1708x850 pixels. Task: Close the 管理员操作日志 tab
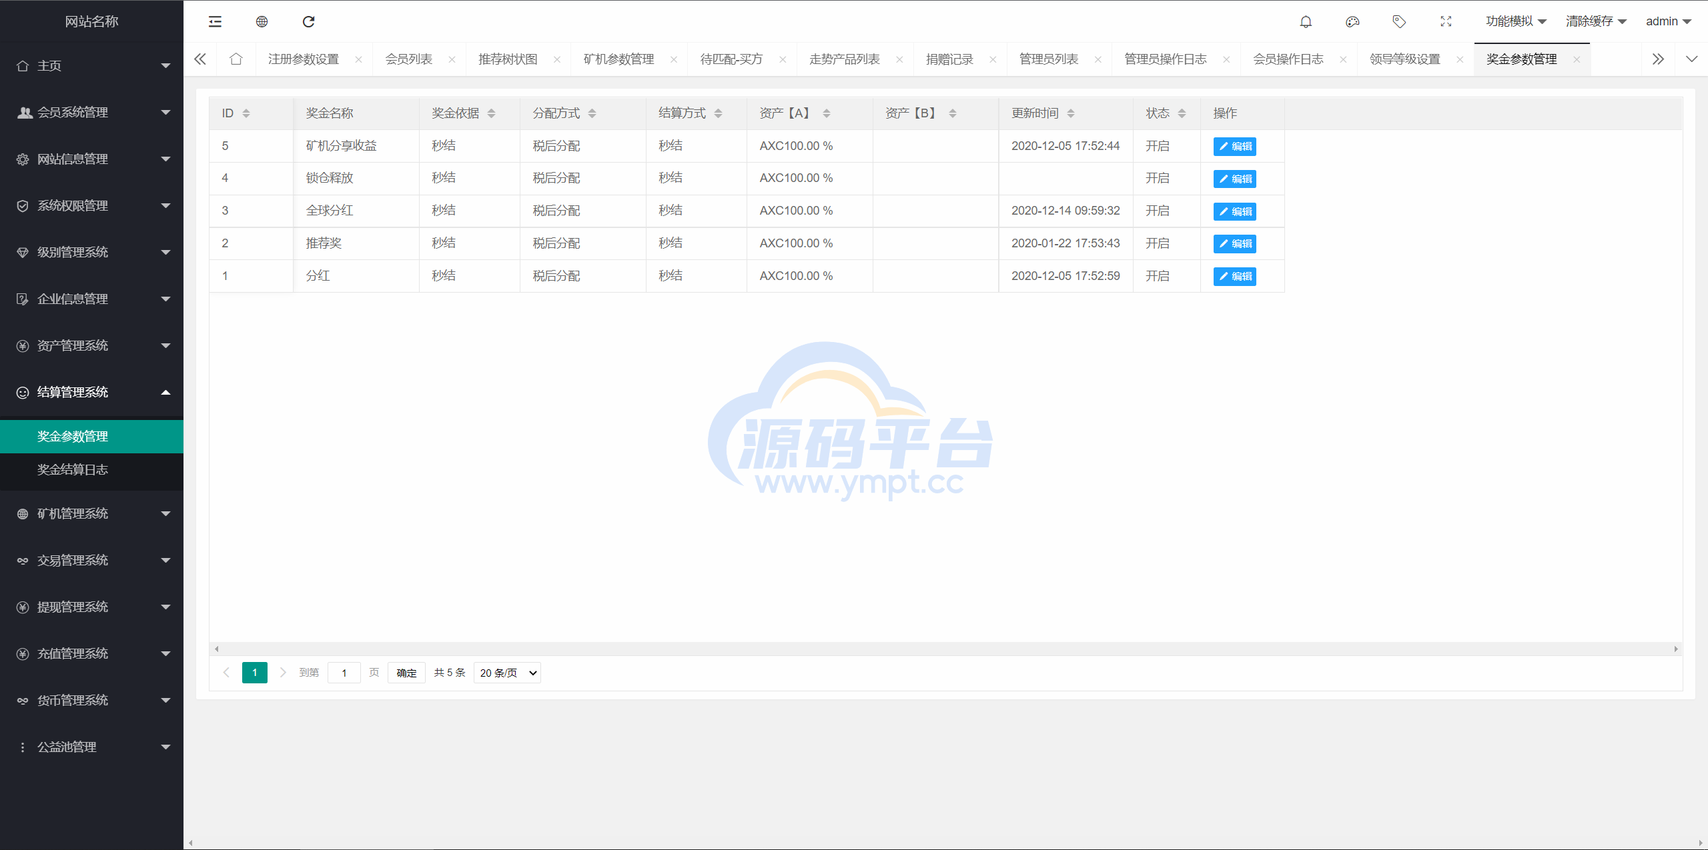coord(1226,59)
